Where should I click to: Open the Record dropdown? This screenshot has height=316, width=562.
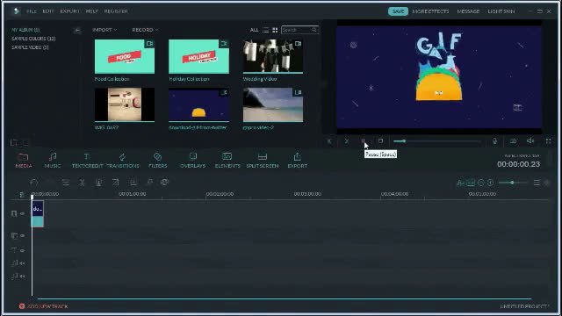(x=145, y=30)
